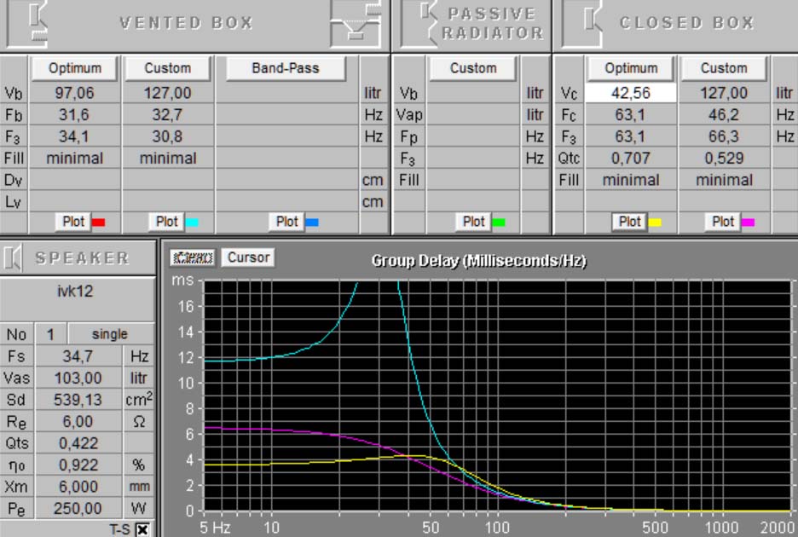Screen dimensions: 798x537
Task: Plot the Passive Radiator Custom curve
Action: point(473,222)
